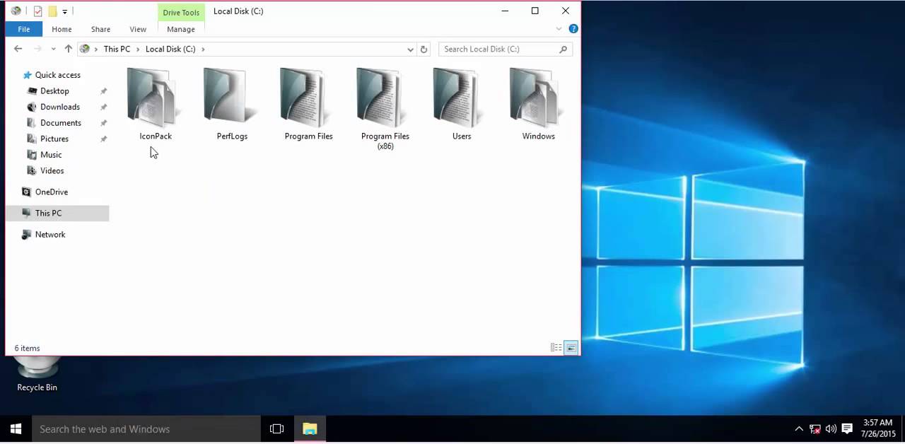Switch to the Home ribbon tab
Viewport: 905px width, 444px height.
[62, 29]
